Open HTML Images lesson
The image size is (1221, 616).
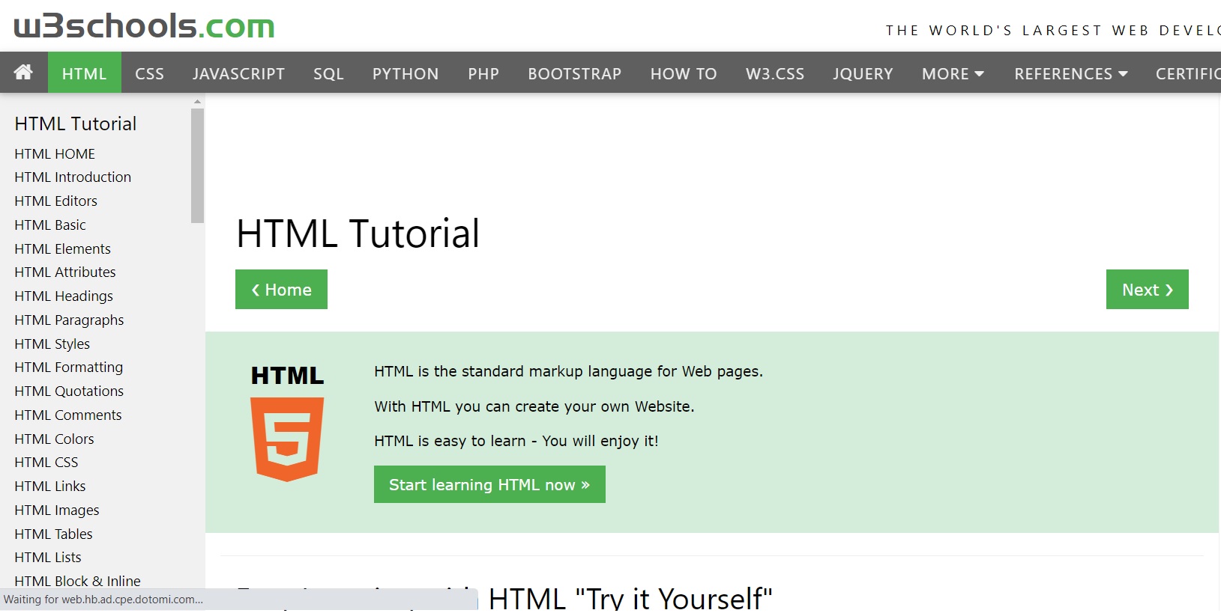[57, 510]
